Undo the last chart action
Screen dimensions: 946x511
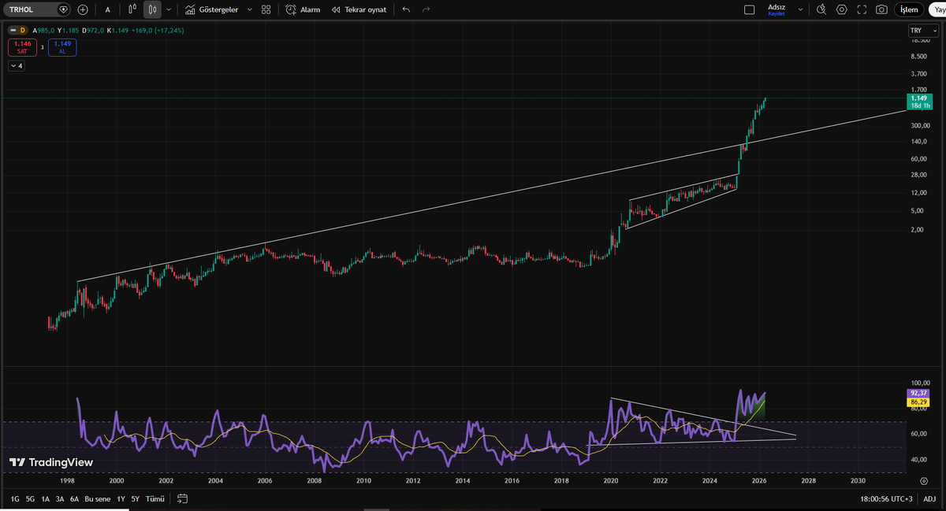click(406, 9)
